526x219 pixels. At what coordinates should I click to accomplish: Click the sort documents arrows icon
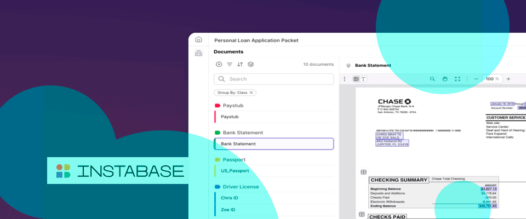pos(240,65)
